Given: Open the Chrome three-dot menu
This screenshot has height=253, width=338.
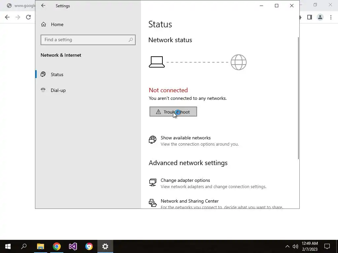Looking at the screenshot, I should [331, 17].
